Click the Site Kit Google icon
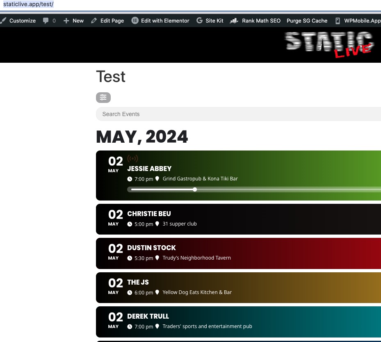381x342 pixels. click(x=199, y=21)
